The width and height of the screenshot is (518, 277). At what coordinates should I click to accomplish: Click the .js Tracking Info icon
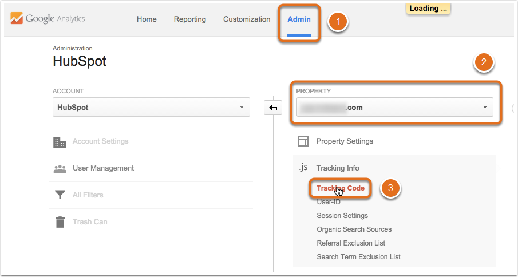303,168
